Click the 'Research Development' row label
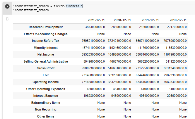The width and height of the screenshot is (195, 119). pos(46,27)
